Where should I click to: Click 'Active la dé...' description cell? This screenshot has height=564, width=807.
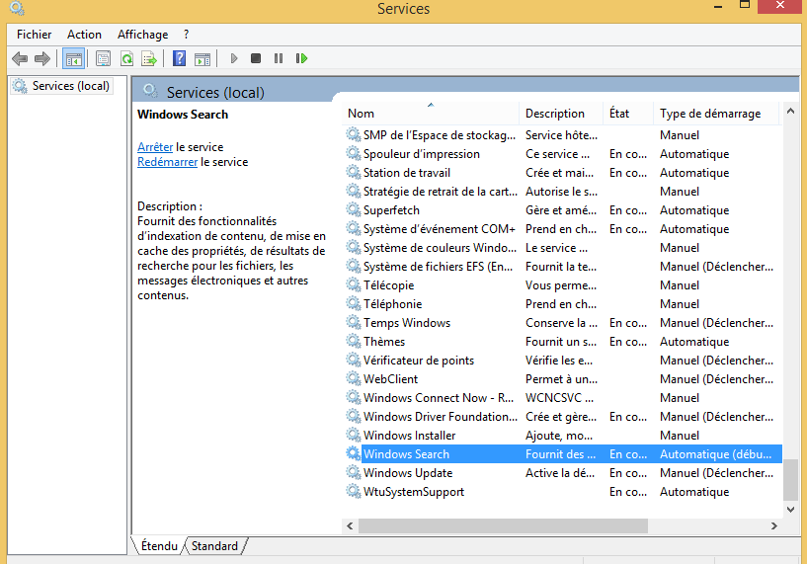pos(560,472)
